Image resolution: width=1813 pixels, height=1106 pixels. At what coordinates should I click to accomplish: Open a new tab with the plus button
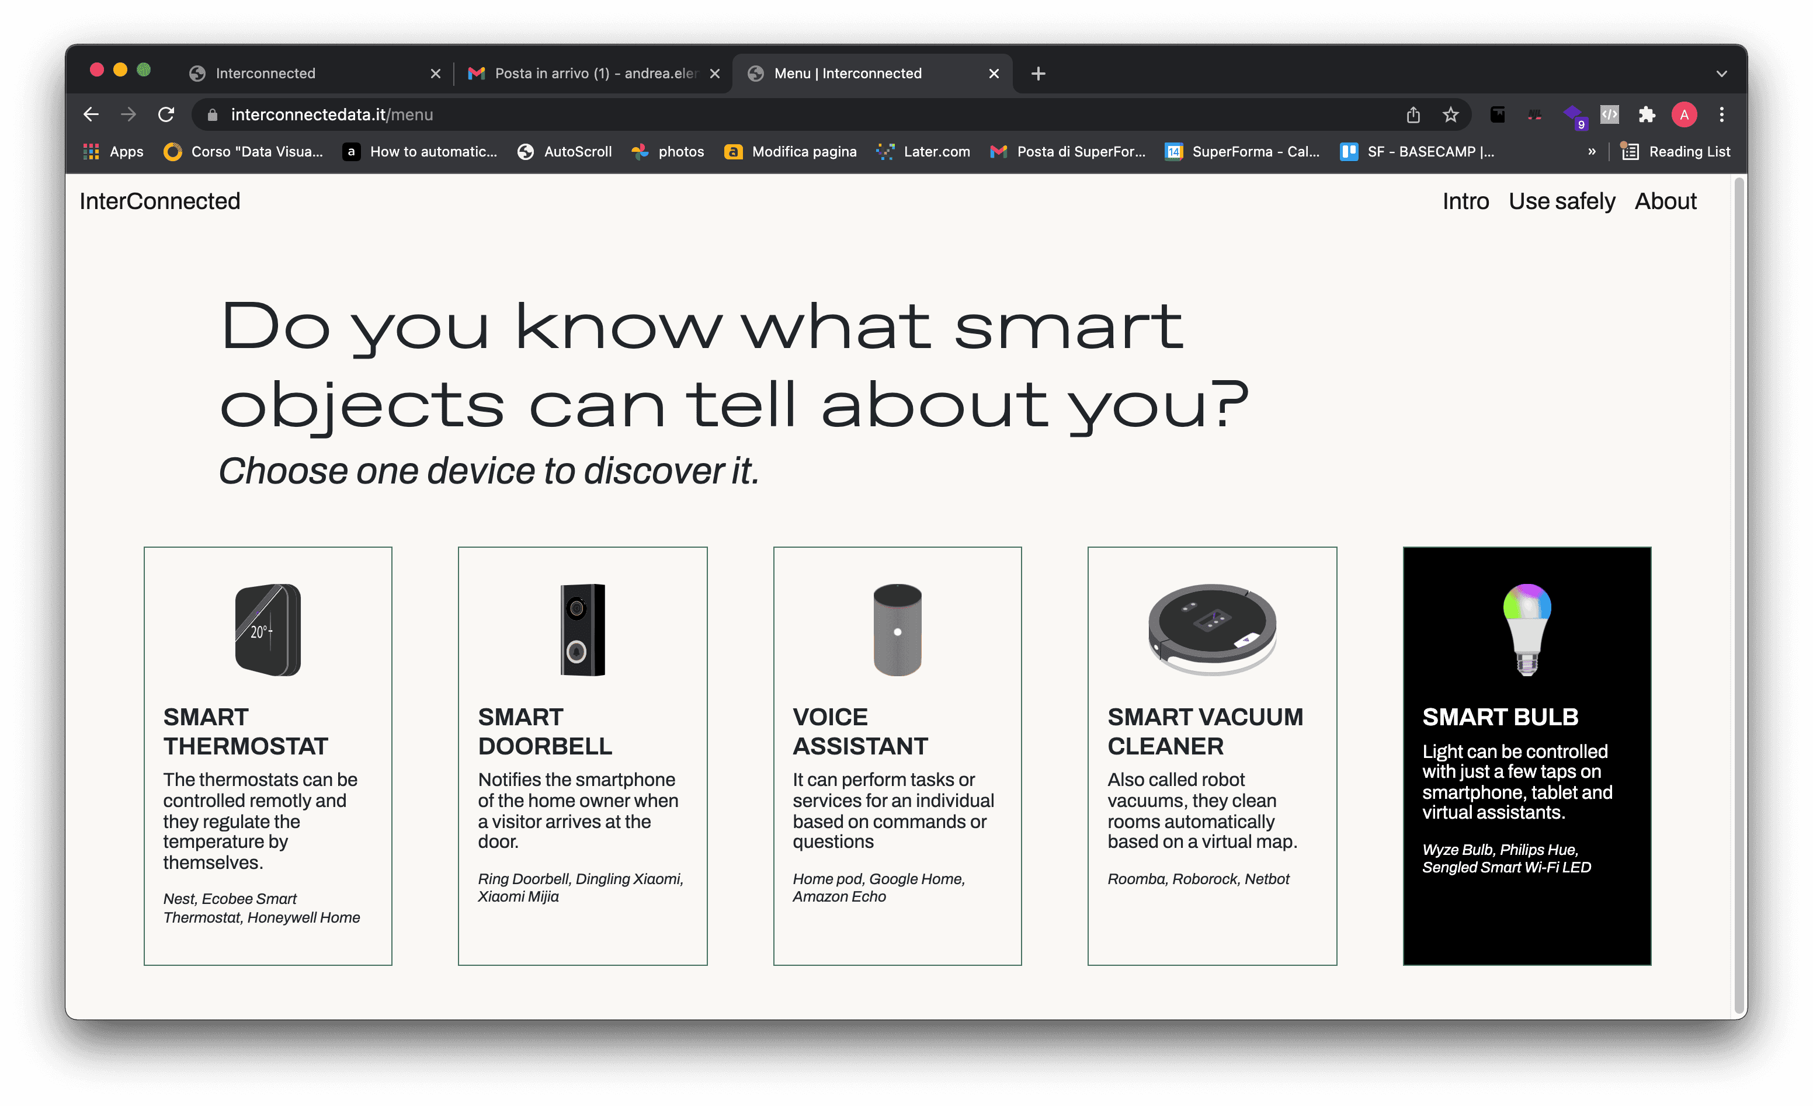1038,74
